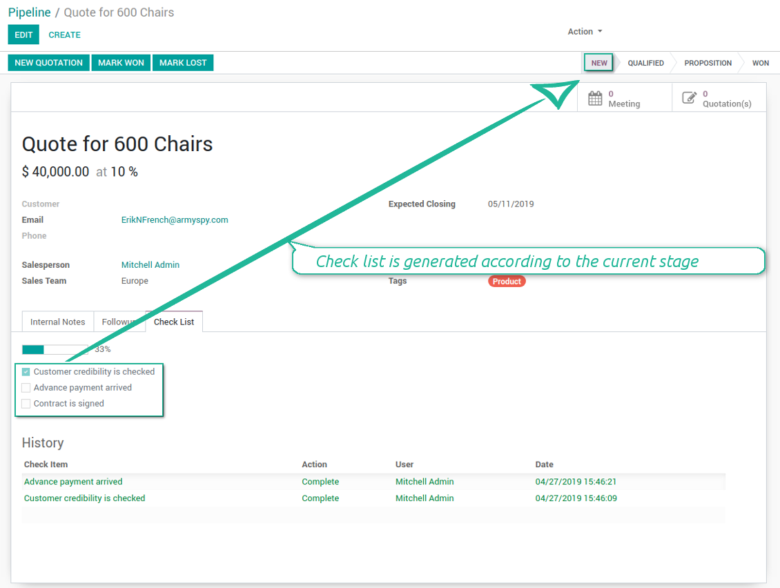Mark the opportunity as won
780x588 pixels.
click(x=121, y=63)
